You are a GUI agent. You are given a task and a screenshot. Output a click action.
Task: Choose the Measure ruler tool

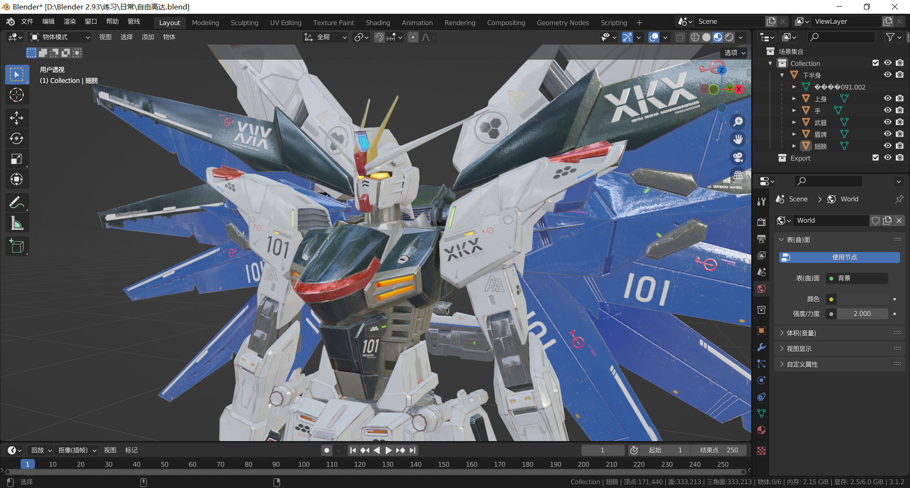(17, 223)
